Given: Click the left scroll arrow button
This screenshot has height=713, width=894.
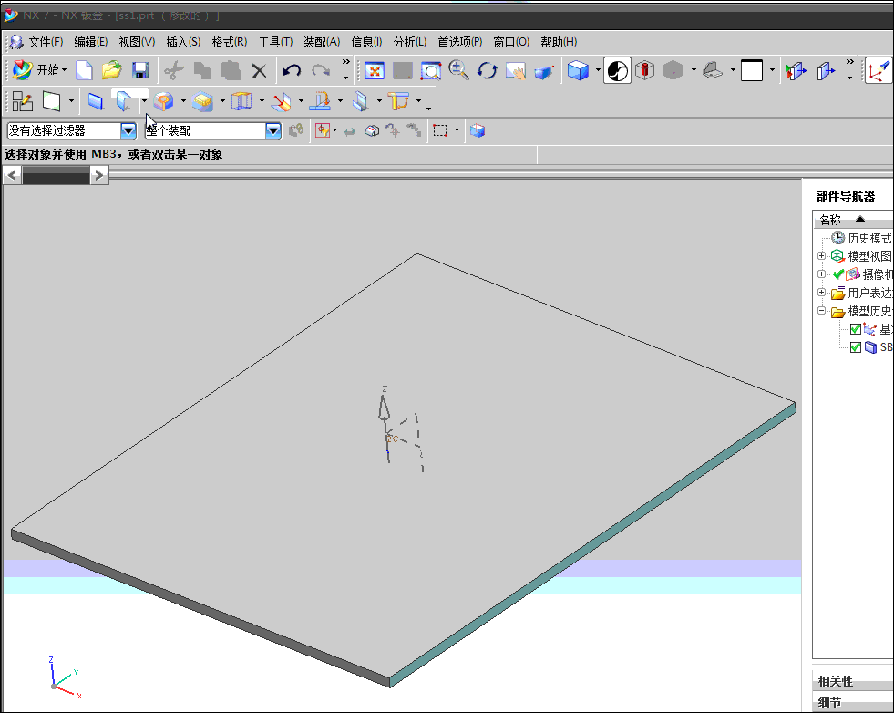Looking at the screenshot, I should 13,175.
